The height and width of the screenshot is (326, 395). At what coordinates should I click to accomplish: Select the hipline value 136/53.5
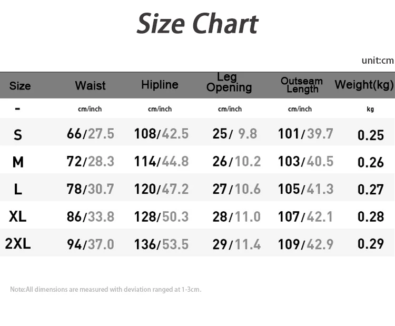[x=161, y=244]
